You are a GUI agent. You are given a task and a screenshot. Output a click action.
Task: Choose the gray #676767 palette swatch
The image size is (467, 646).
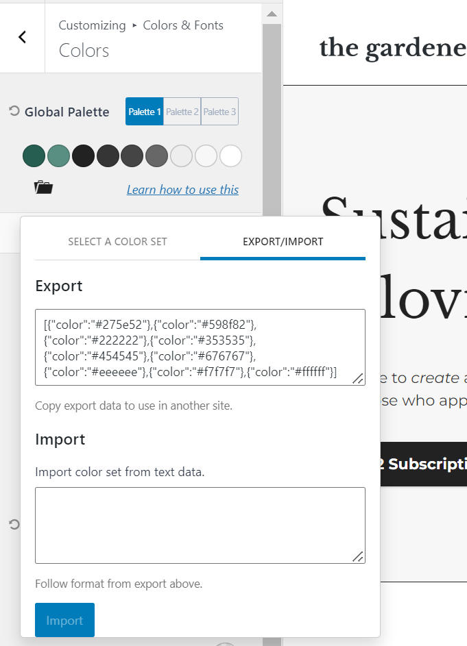156,156
